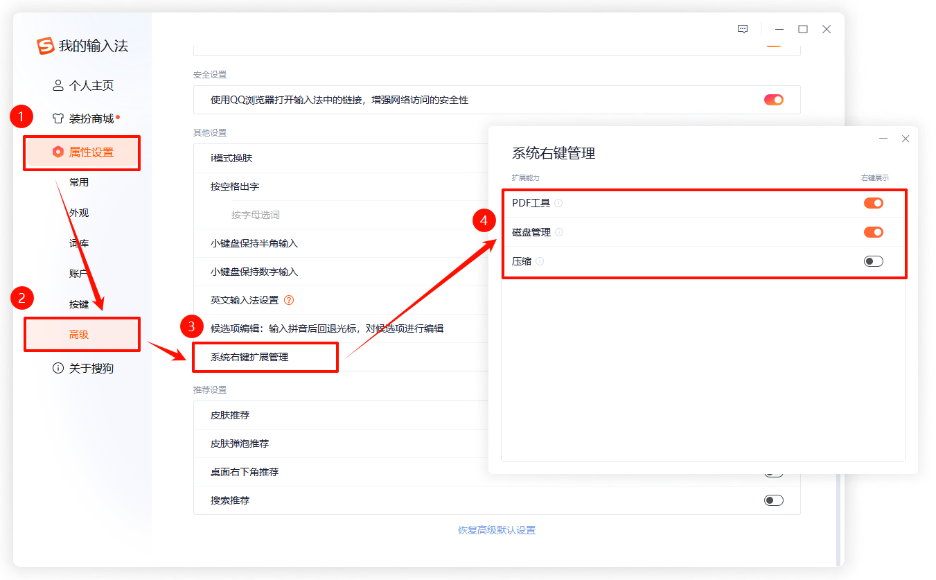Disable the 磁盘管理 toggle
This screenshot has height=580, width=936.
874,231
